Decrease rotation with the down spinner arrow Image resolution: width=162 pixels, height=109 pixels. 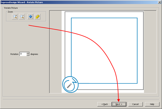click(x=28, y=55)
